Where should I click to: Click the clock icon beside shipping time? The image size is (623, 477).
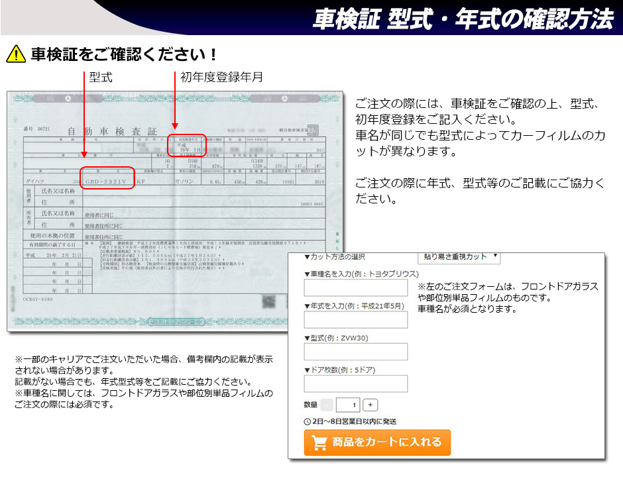pos(307,421)
